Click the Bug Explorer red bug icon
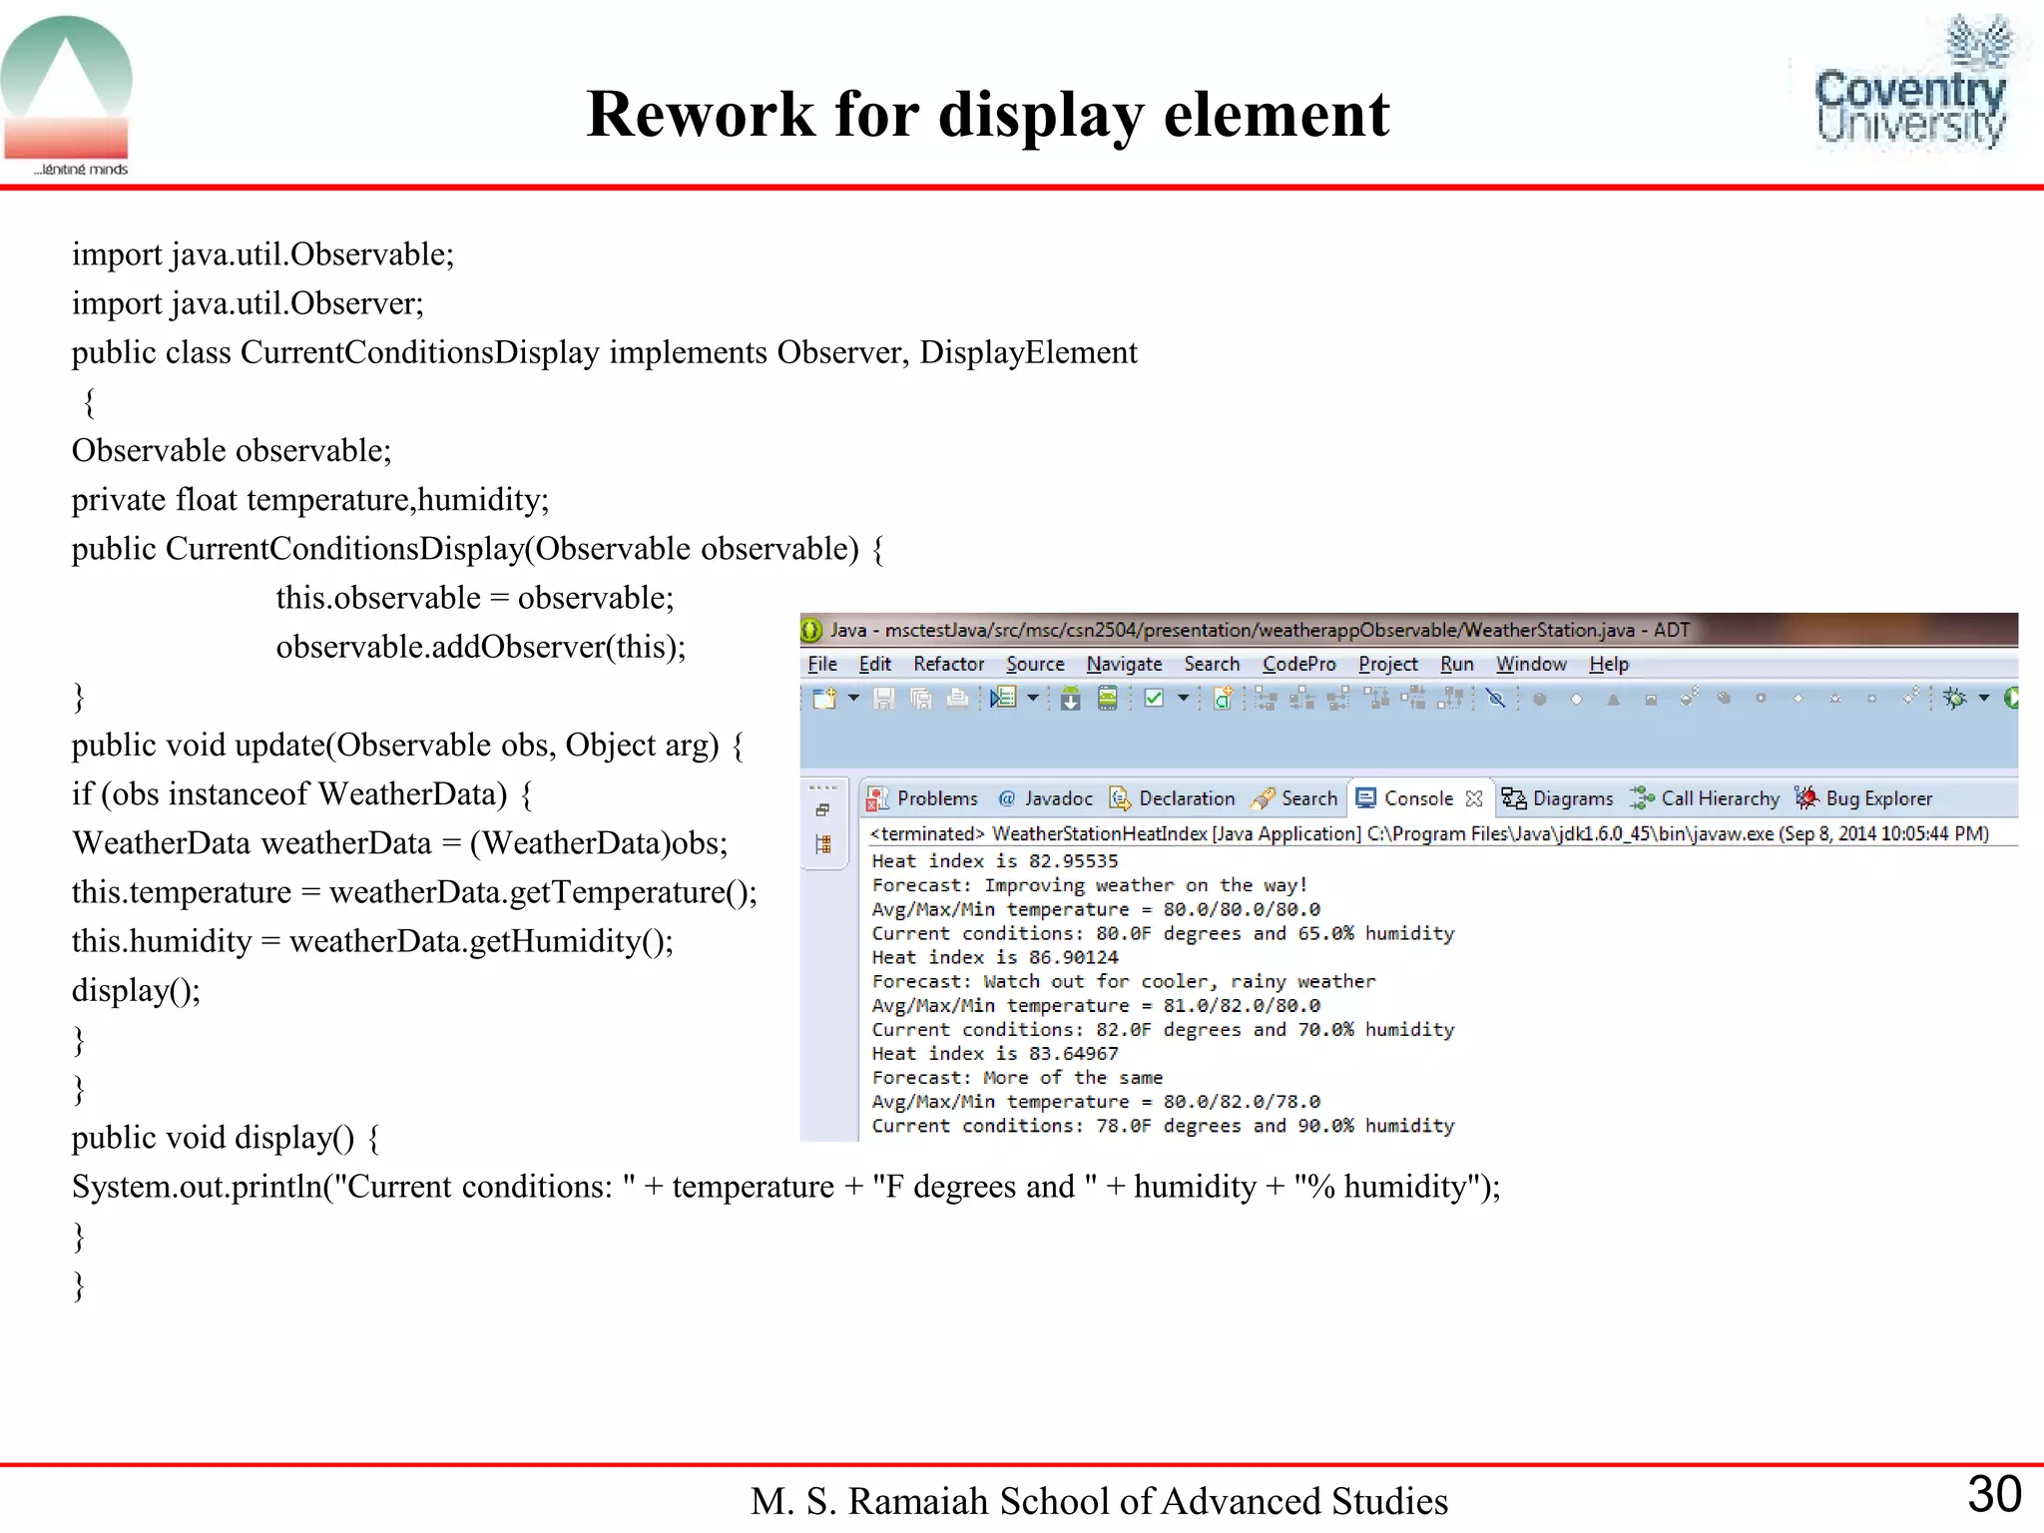 (1805, 797)
